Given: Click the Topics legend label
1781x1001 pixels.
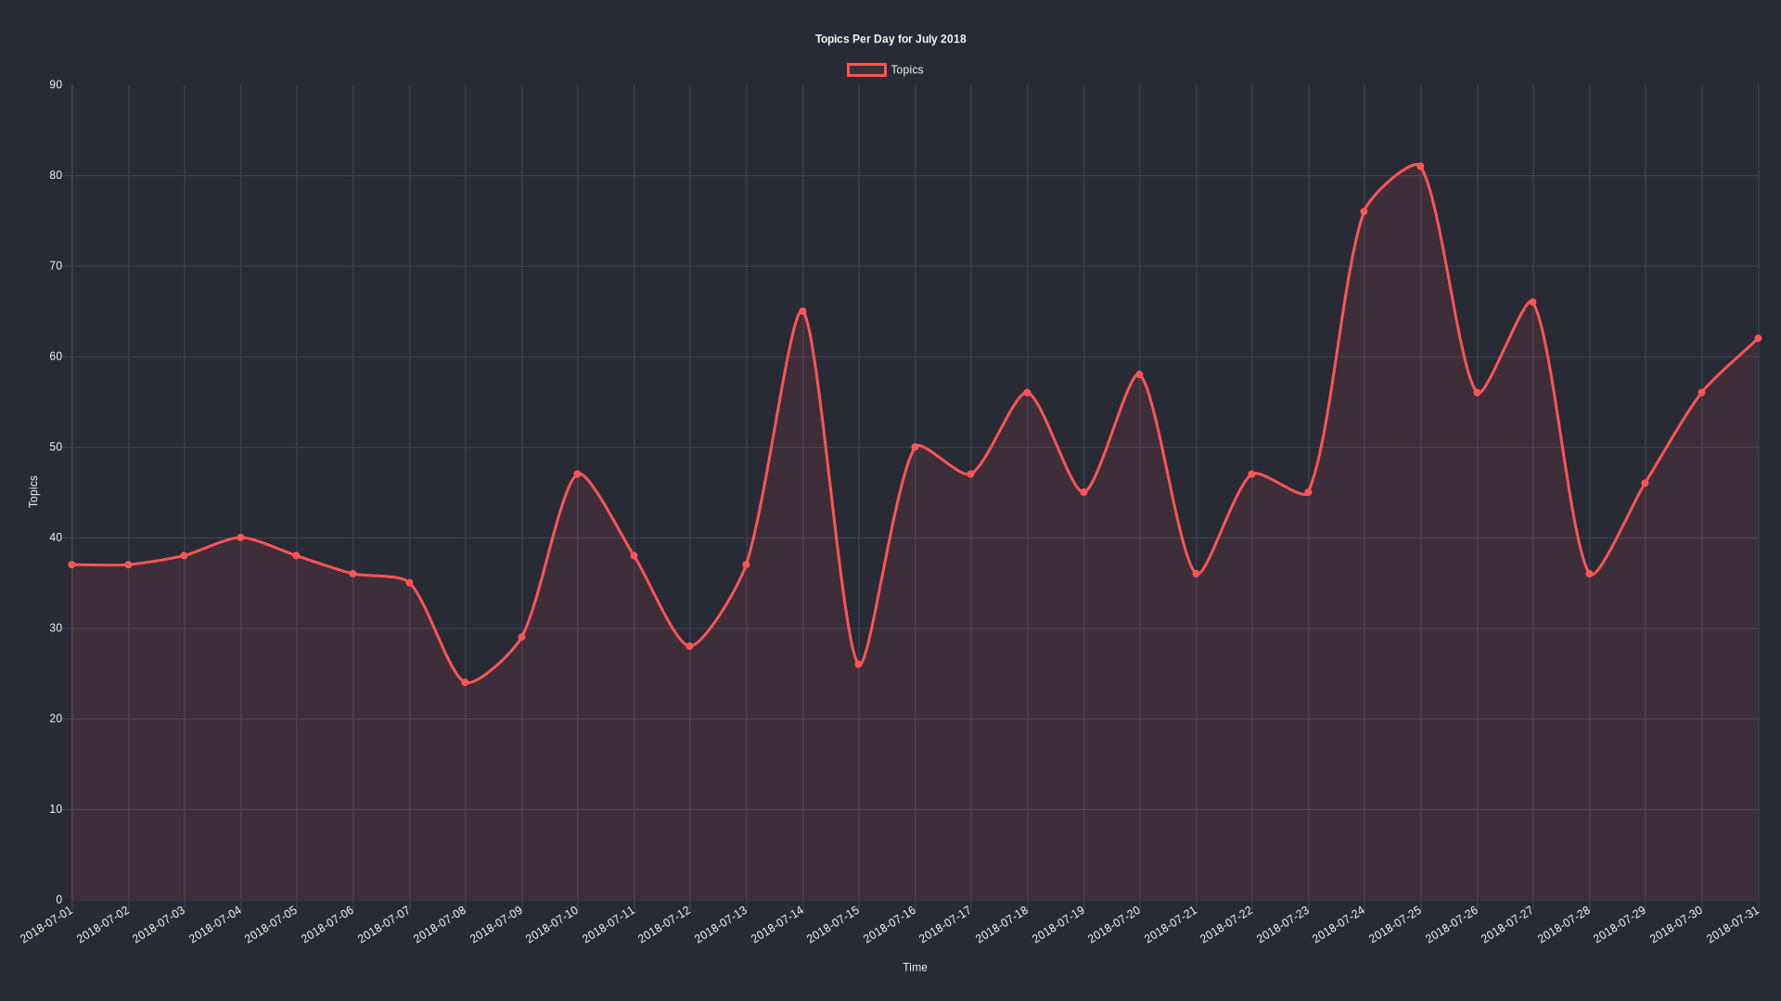Looking at the screenshot, I should (x=907, y=70).
